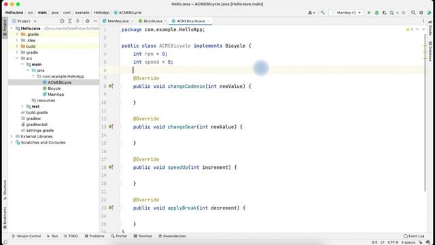The width and height of the screenshot is (435, 245).
Task: Click the Stop square icon in toolbar
Action: 404,12
